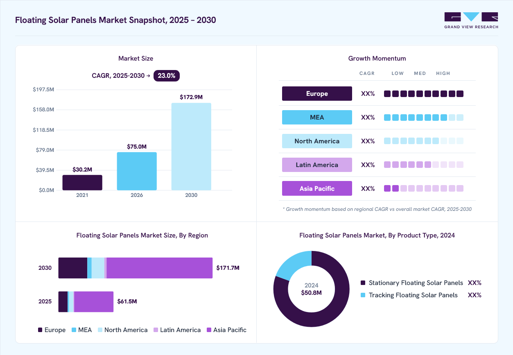
Task: Select the Asia Pacific segment of 2025 bar
Action: (94, 302)
